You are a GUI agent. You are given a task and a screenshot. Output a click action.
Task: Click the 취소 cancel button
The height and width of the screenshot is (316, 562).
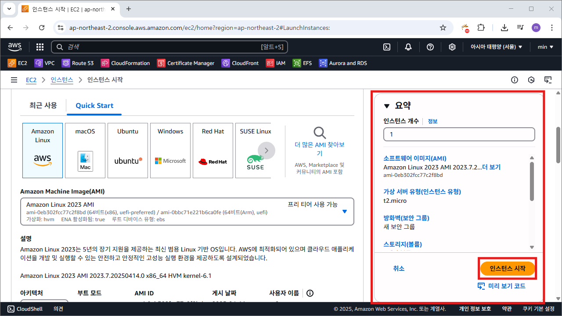click(399, 269)
